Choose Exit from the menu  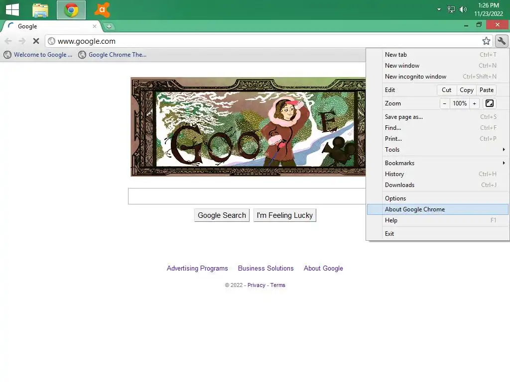pyautogui.click(x=438, y=234)
